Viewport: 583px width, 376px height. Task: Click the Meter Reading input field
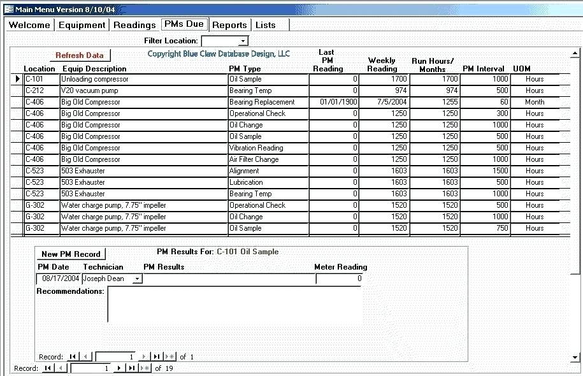(339, 278)
